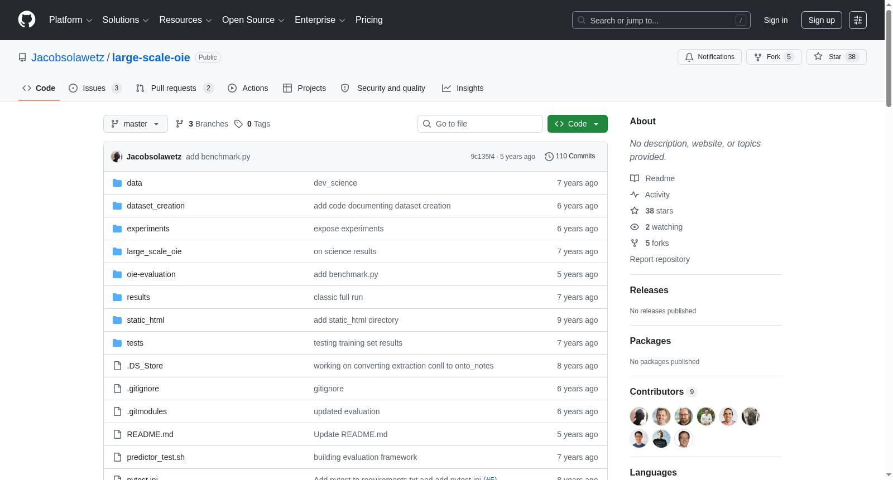The height and width of the screenshot is (480, 893).
Task: Click the Jacobsolawetz avatar in commit bar
Action: [117, 157]
